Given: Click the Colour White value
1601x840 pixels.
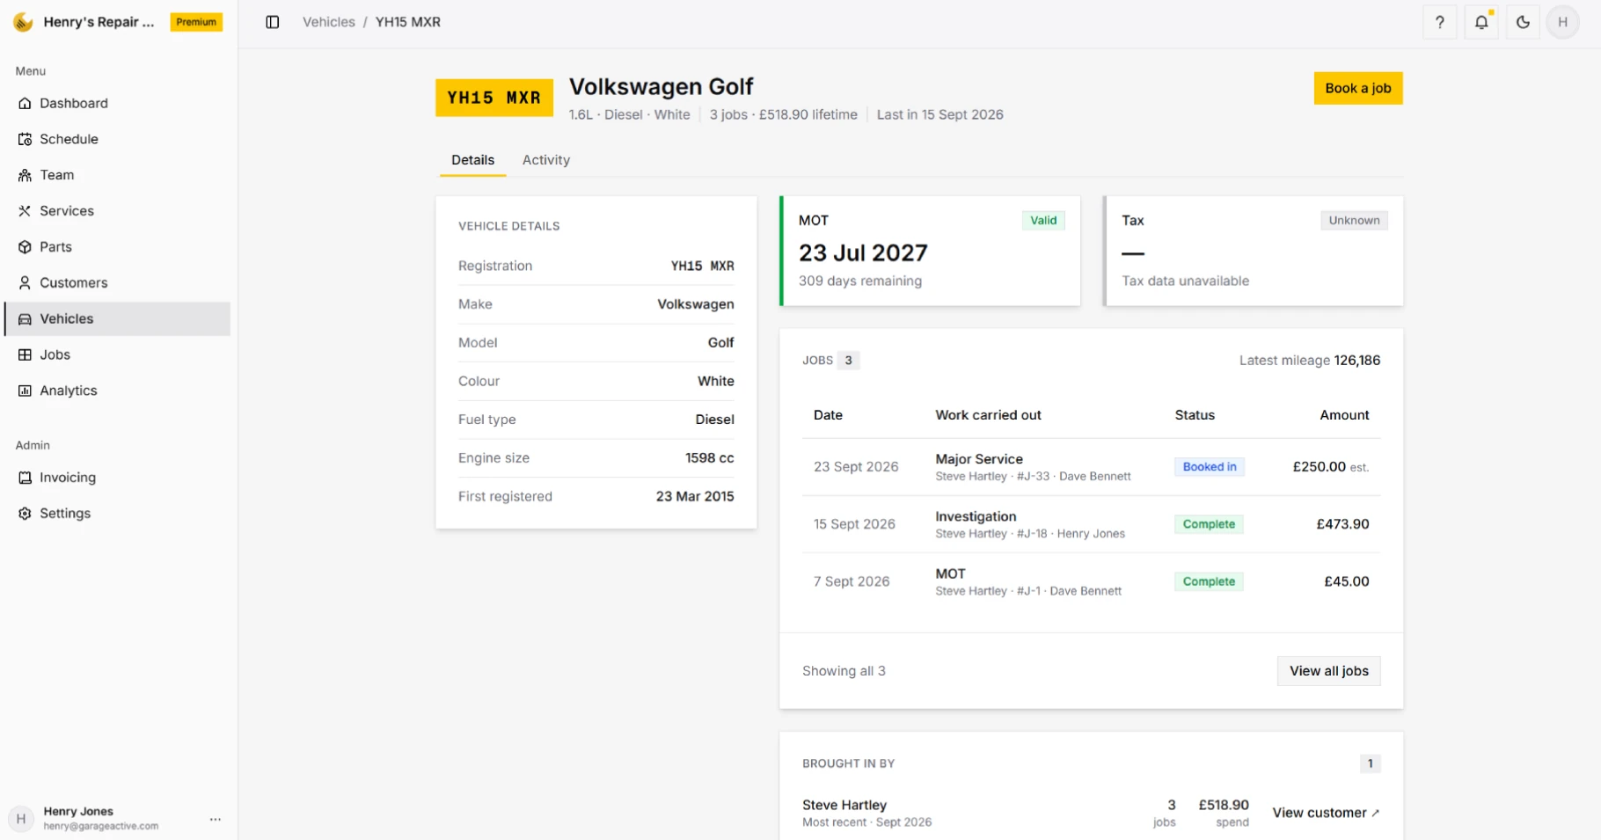Looking at the screenshot, I should pos(716,381).
